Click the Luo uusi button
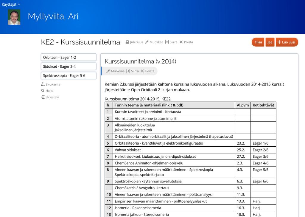The height and width of the screenshot is (217, 305). [287, 42]
